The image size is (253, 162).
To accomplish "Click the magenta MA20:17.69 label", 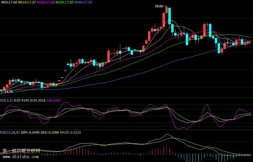I will (46, 2).
